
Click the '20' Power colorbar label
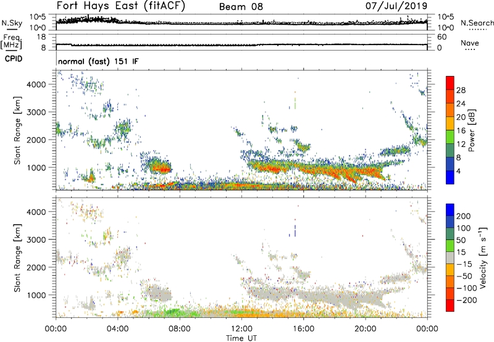461,117
